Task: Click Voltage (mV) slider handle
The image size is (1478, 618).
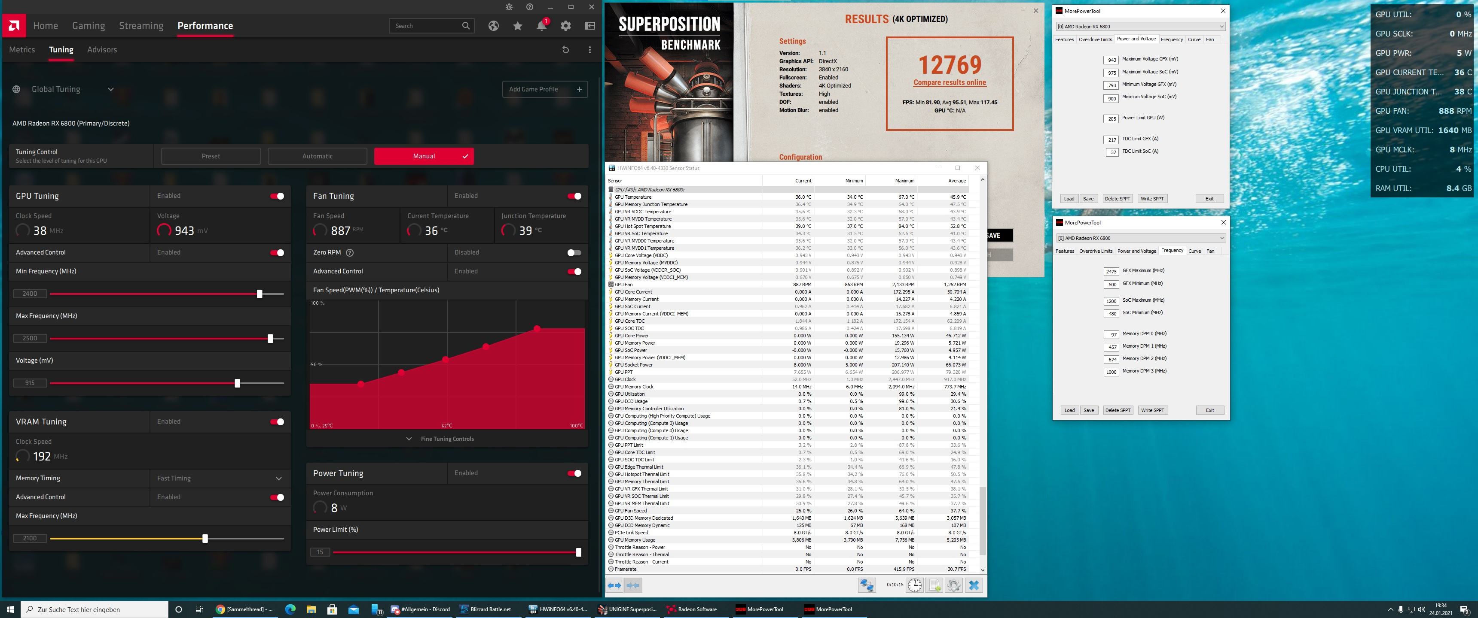Action: coord(238,384)
